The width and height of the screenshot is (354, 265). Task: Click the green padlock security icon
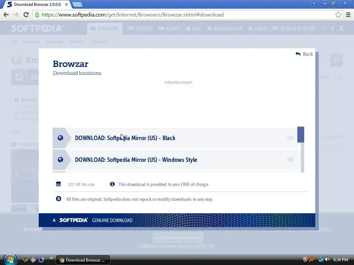(37, 14)
